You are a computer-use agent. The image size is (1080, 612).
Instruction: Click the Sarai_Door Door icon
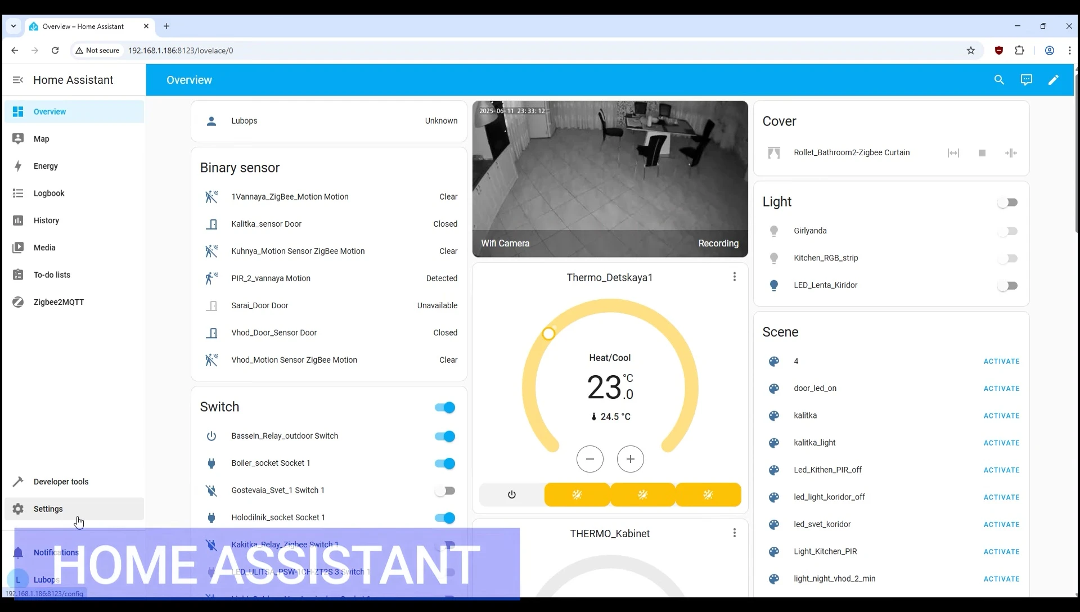pyautogui.click(x=211, y=305)
